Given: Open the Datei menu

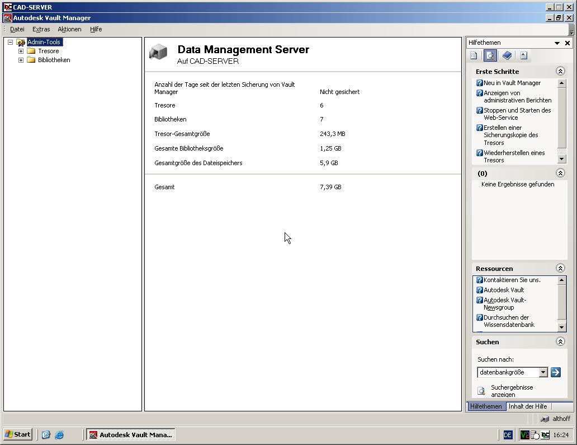Looking at the screenshot, I should tap(17, 29).
